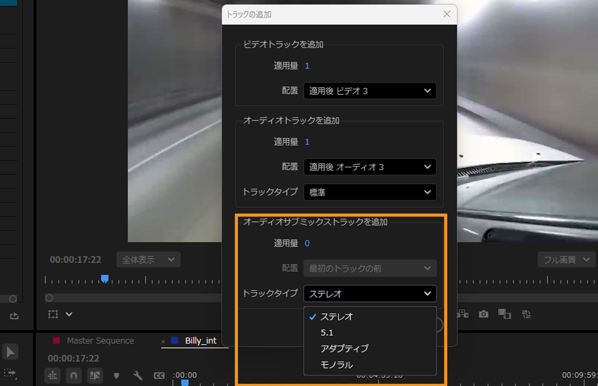Open the program monitor settings grid icon
598x386 pixels.
53,314
